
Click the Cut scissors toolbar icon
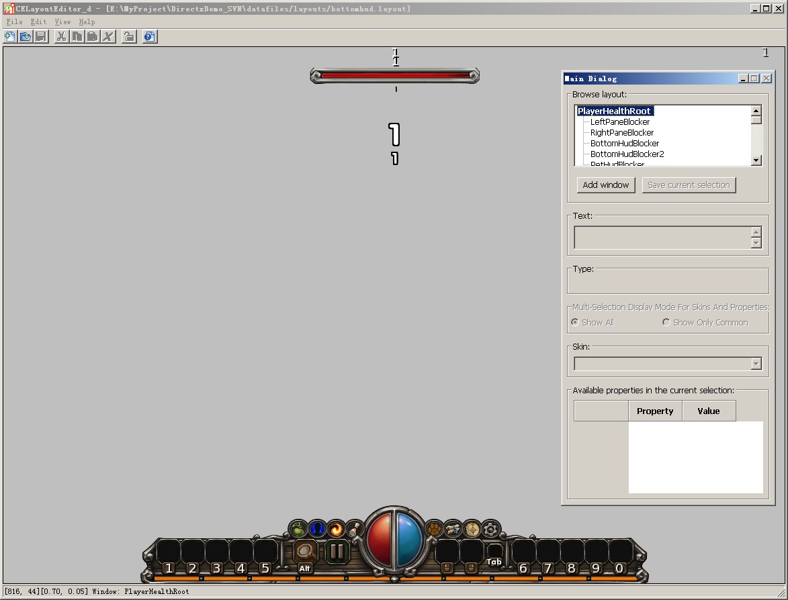click(x=61, y=37)
